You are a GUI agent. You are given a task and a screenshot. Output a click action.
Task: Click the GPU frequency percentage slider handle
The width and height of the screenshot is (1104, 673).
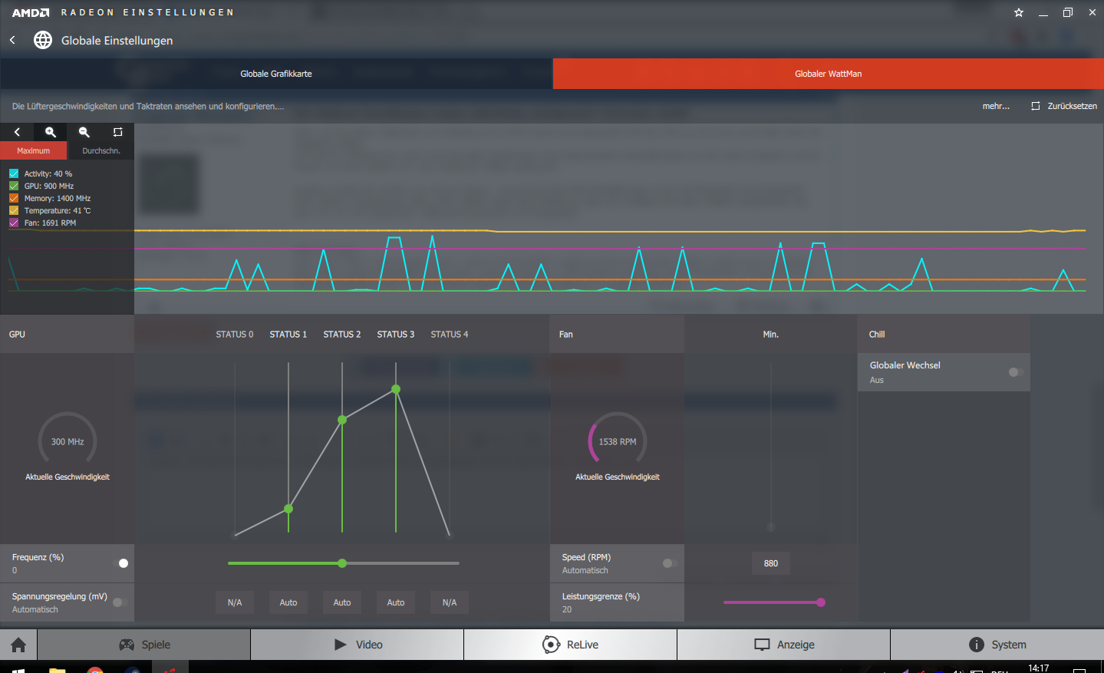point(342,563)
